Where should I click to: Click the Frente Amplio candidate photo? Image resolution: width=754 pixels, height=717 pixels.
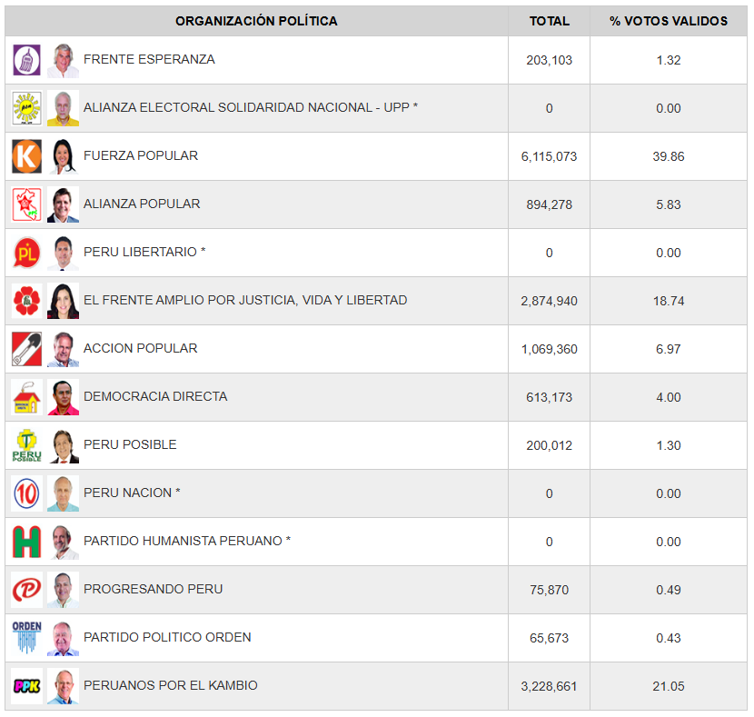(63, 301)
